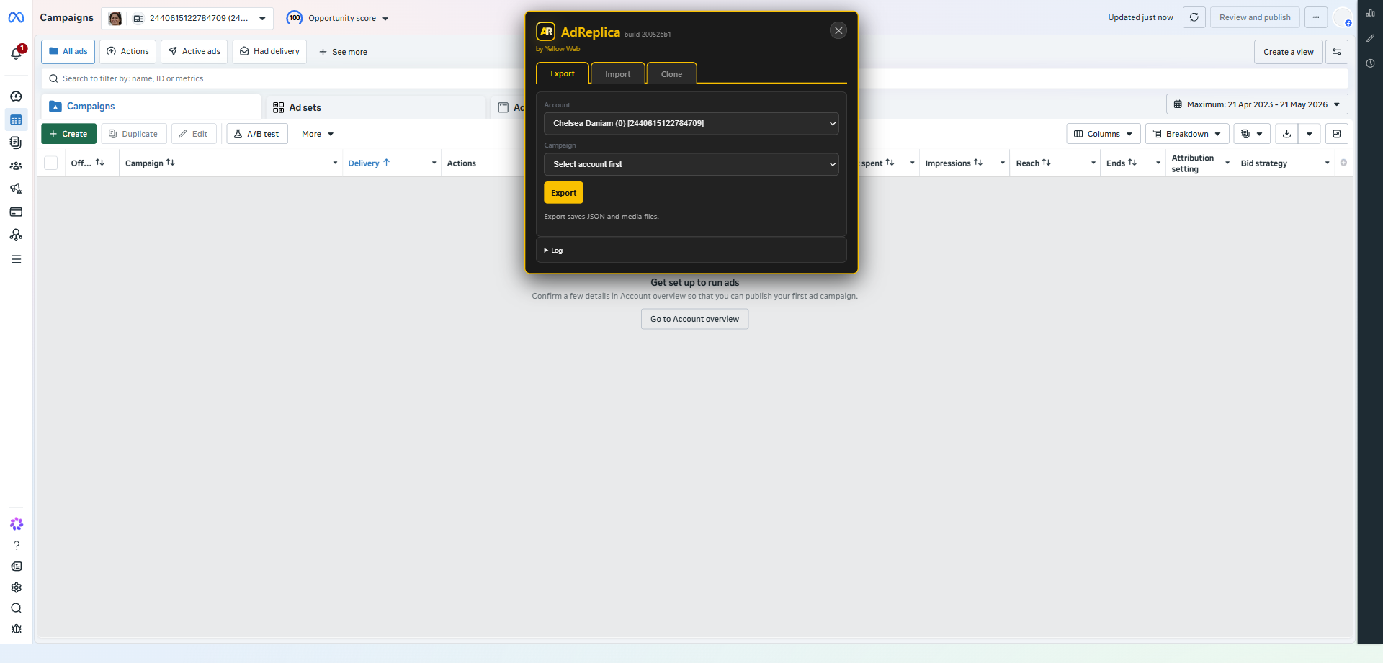Click the A/B test button
The width and height of the screenshot is (1383, 663).
click(x=257, y=134)
